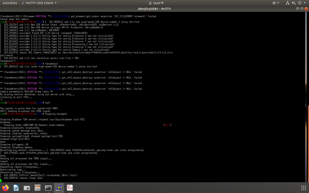
Task: Click the wired network status icon
Action: click(x=288, y=3)
